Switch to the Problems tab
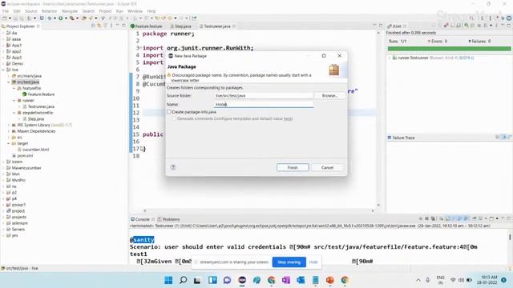Image resolution: width=513 pixels, height=288 pixels. point(168,219)
